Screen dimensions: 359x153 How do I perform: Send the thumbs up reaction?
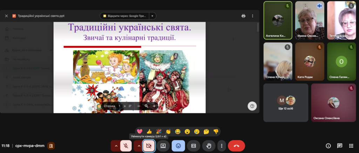[149, 131]
